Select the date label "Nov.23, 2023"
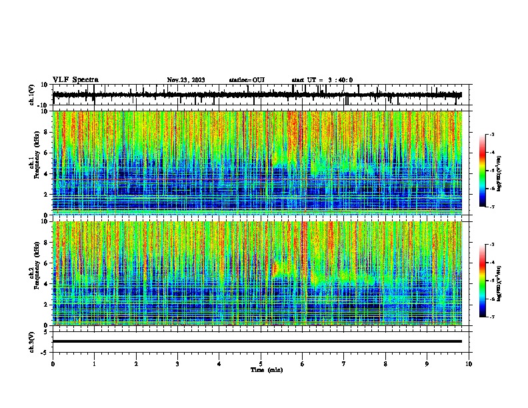Image resolution: width=528 pixels, height=408 pixels. click(x=186, y=80)
